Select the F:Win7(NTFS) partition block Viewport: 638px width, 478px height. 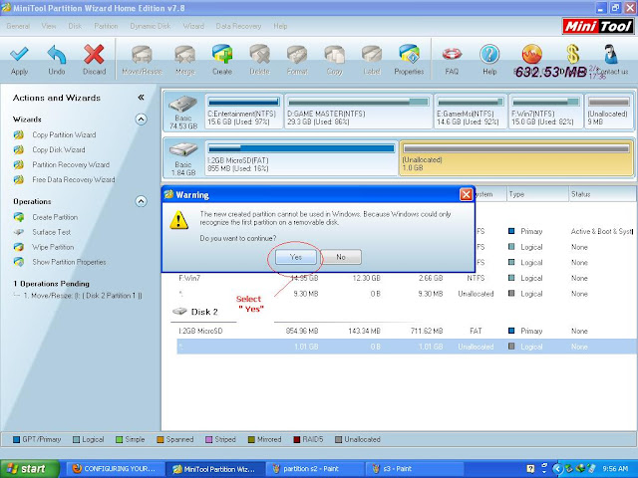545,111
